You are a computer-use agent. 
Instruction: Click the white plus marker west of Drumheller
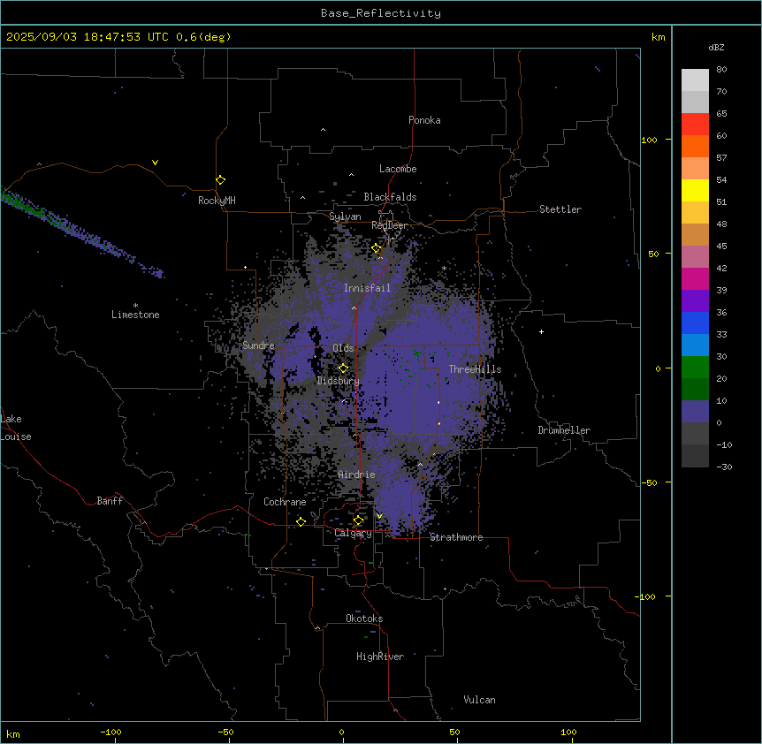pyautogui.click(x=541, y=331)
